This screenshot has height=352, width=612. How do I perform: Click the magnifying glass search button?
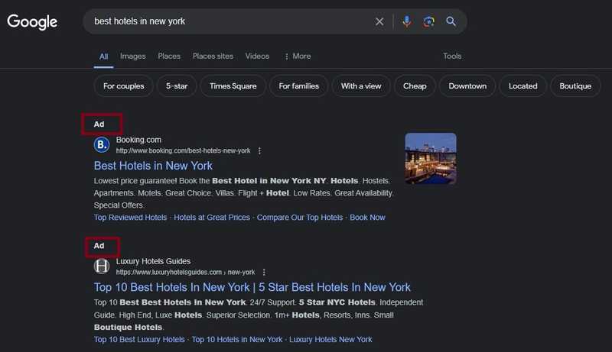[x=451, y=21]
